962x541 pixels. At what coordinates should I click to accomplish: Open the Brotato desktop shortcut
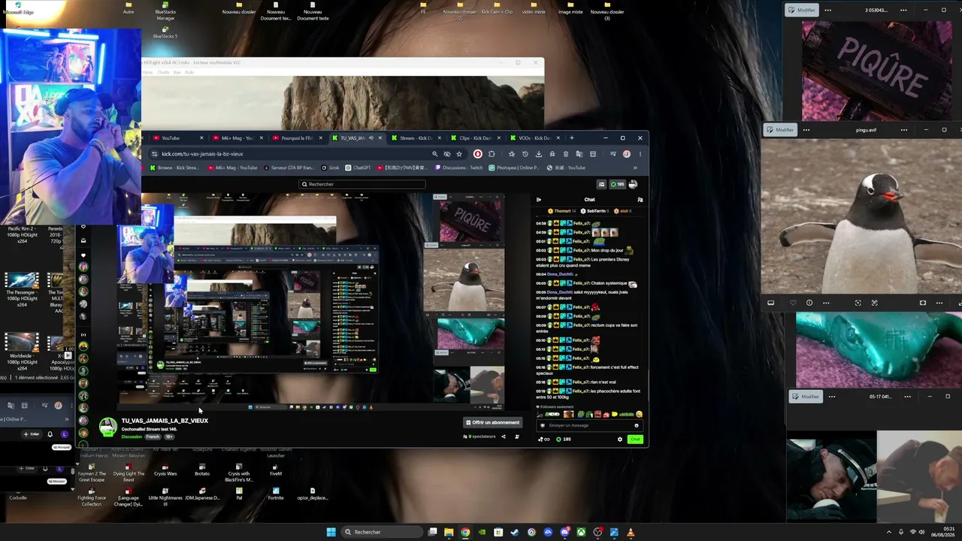(202, 469)
